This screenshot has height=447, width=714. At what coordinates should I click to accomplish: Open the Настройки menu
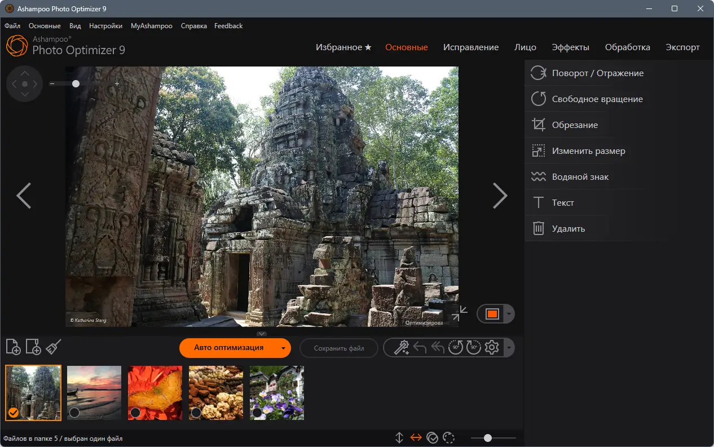(x=105, y=25)
